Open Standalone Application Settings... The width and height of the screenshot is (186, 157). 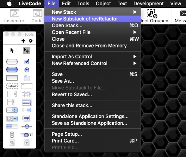(x=93, y=116)
